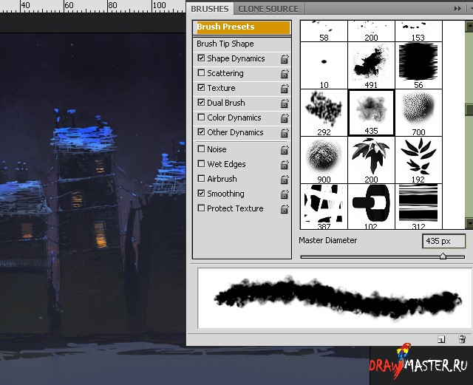Click the lock icon next to Color Dynamics
This screenshot has height=385, width=473.
pyautogui.click(x=285, y=118)
